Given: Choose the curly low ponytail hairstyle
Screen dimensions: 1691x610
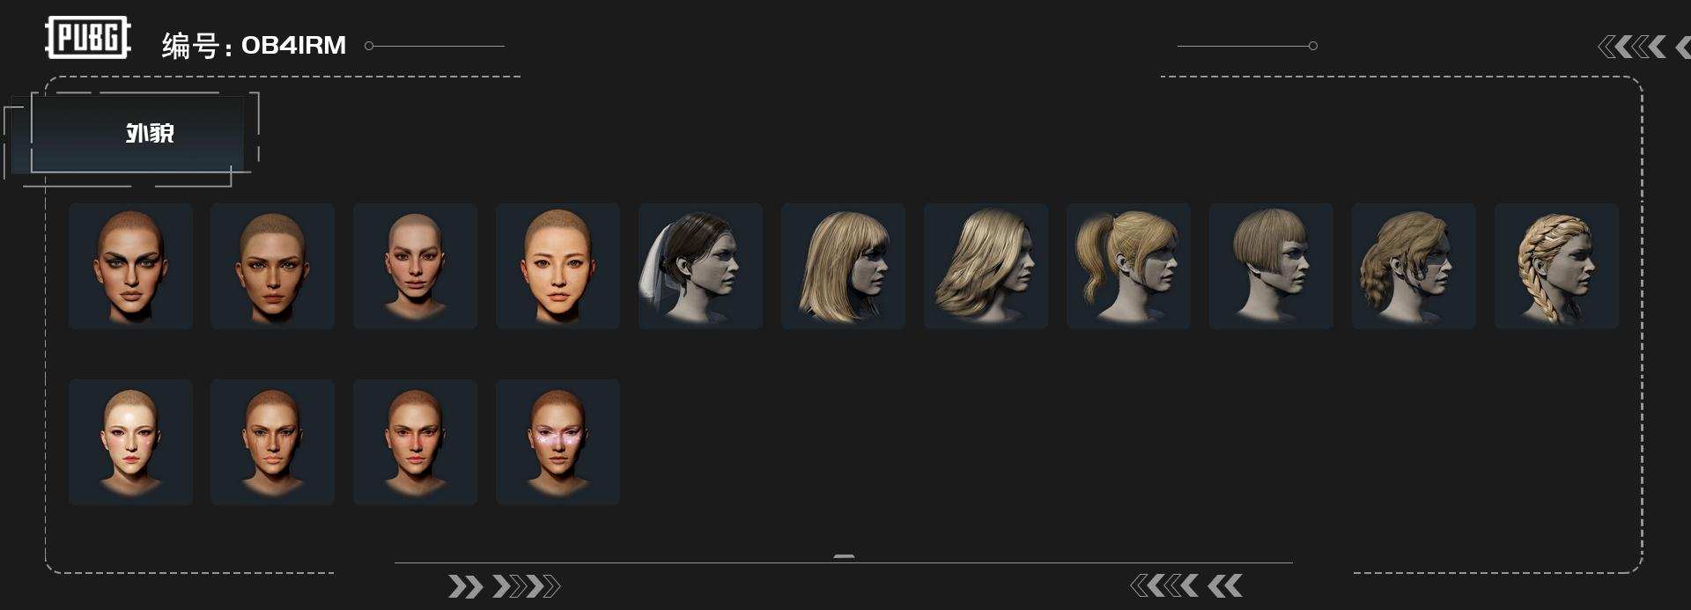Looking at the screenshot, I should coord(1414,266).
